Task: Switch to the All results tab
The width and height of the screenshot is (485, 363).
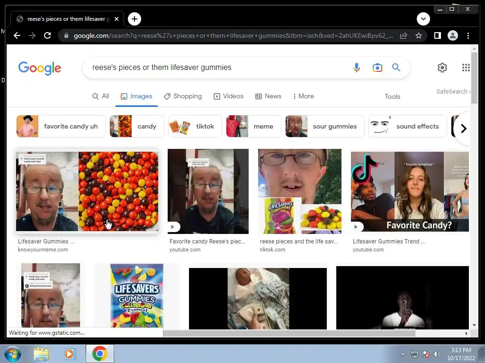Action: (101, 96)
